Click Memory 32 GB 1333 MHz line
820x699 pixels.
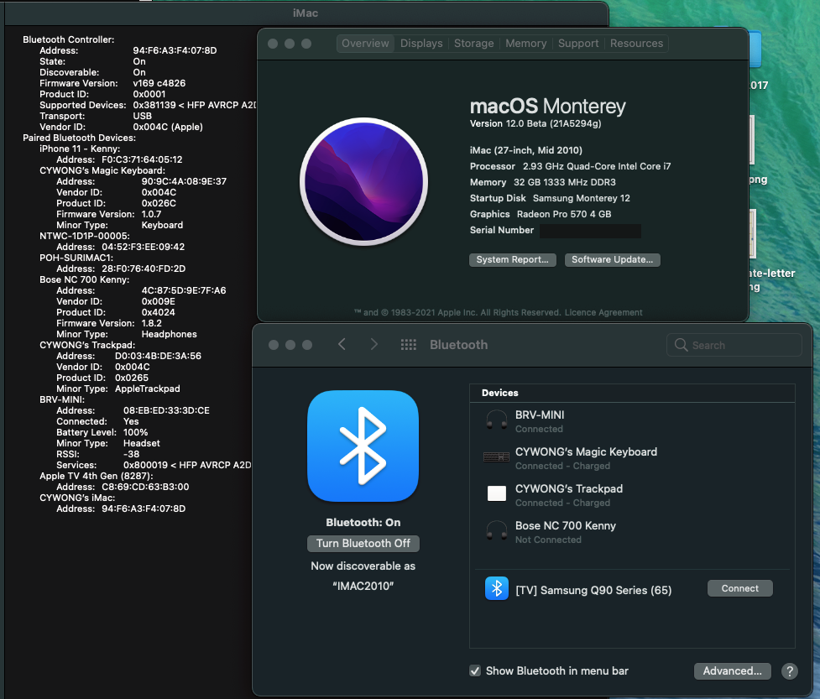tap(542, 182)
